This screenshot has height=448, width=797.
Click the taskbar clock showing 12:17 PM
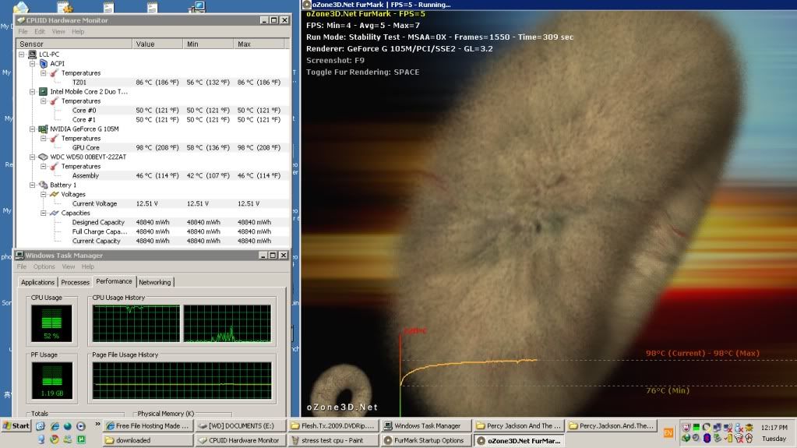tap(774, 428)
